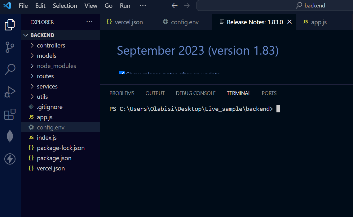This screenshot has width=353, height=217.
Task: Click the back navigation arrow
Action: 174,5
